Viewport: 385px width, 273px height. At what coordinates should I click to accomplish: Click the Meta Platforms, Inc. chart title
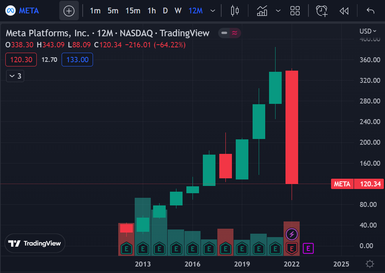(x=47, y=33)
